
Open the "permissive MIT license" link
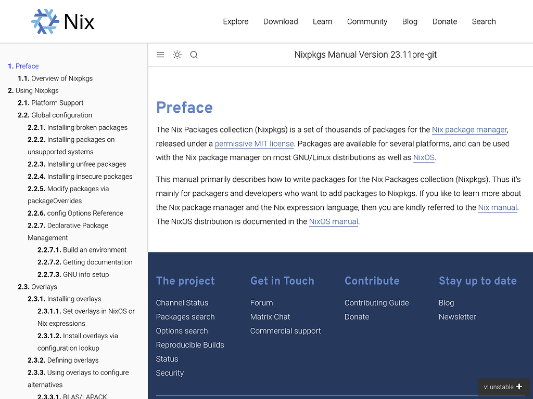pyautogui.click(x=254, y=143)
